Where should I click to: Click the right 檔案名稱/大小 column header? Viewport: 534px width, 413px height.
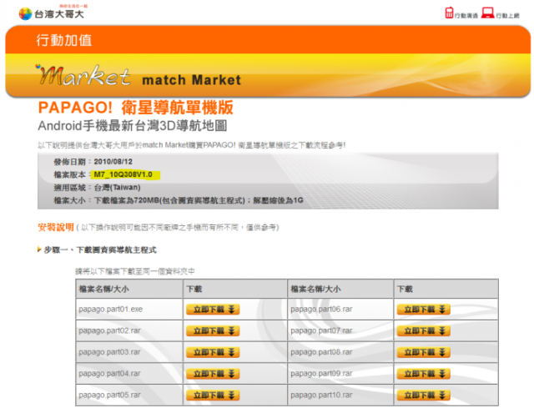pyautogui.click(x=315, y=289)
